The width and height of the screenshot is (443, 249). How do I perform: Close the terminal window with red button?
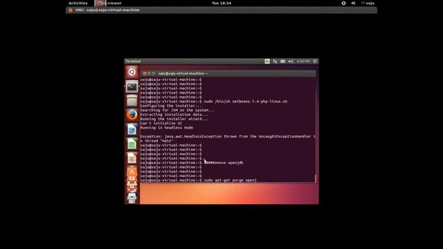click(x=145, y=73)
